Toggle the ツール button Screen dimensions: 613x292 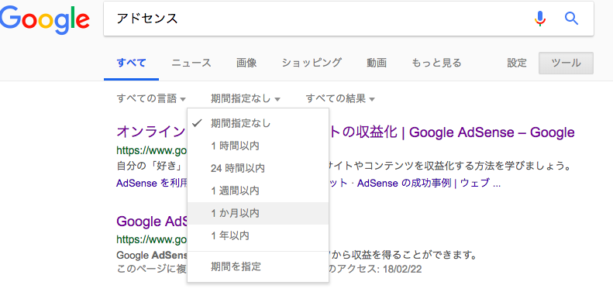coord(566,63)
